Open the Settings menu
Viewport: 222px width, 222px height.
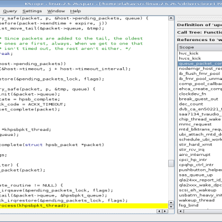(32, 11)
